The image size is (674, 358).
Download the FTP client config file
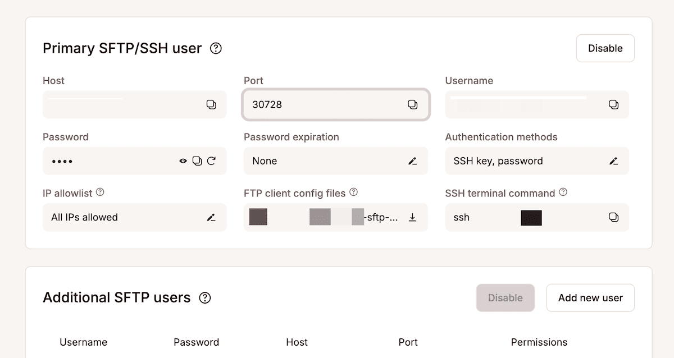[413, 217]
